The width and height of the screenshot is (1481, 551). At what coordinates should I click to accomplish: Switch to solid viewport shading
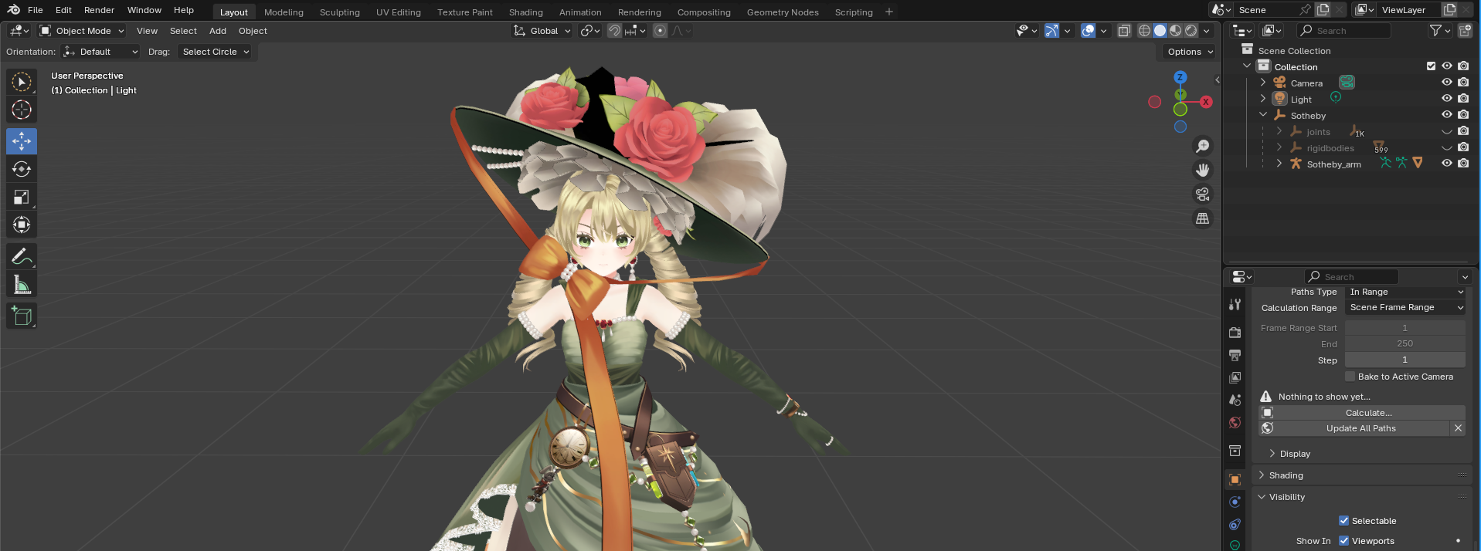pos(1160,31)
